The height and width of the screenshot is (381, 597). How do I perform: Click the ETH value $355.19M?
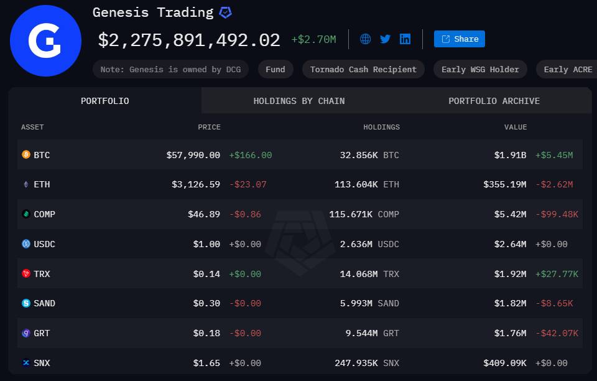(x=505, y=184)
